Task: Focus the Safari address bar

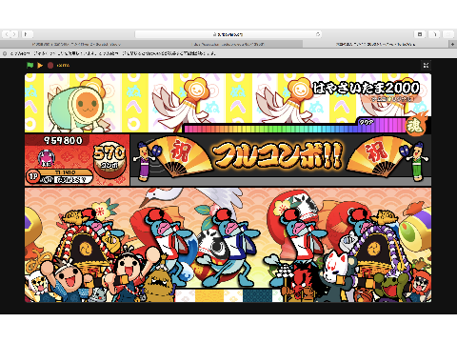Action: click(228, 34)
